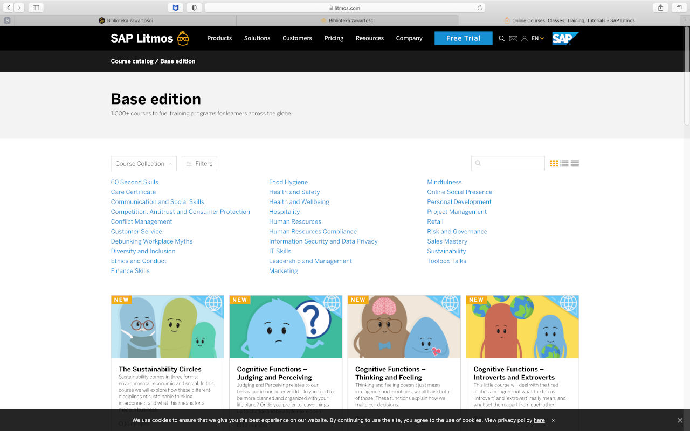Screen dimensions: 690x431
Task: Open the Sustainability collection
Action: [446, 251]
